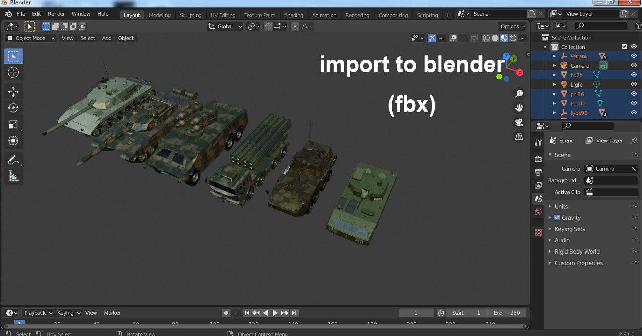Jump to the timeline start frame
Viewport: 642px width, 336px height.
click(247, 313)
